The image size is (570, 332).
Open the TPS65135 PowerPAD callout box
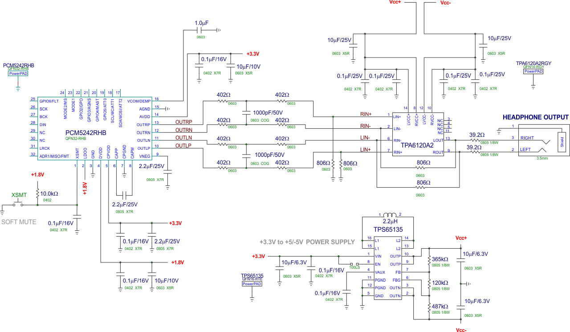(252, 283)
